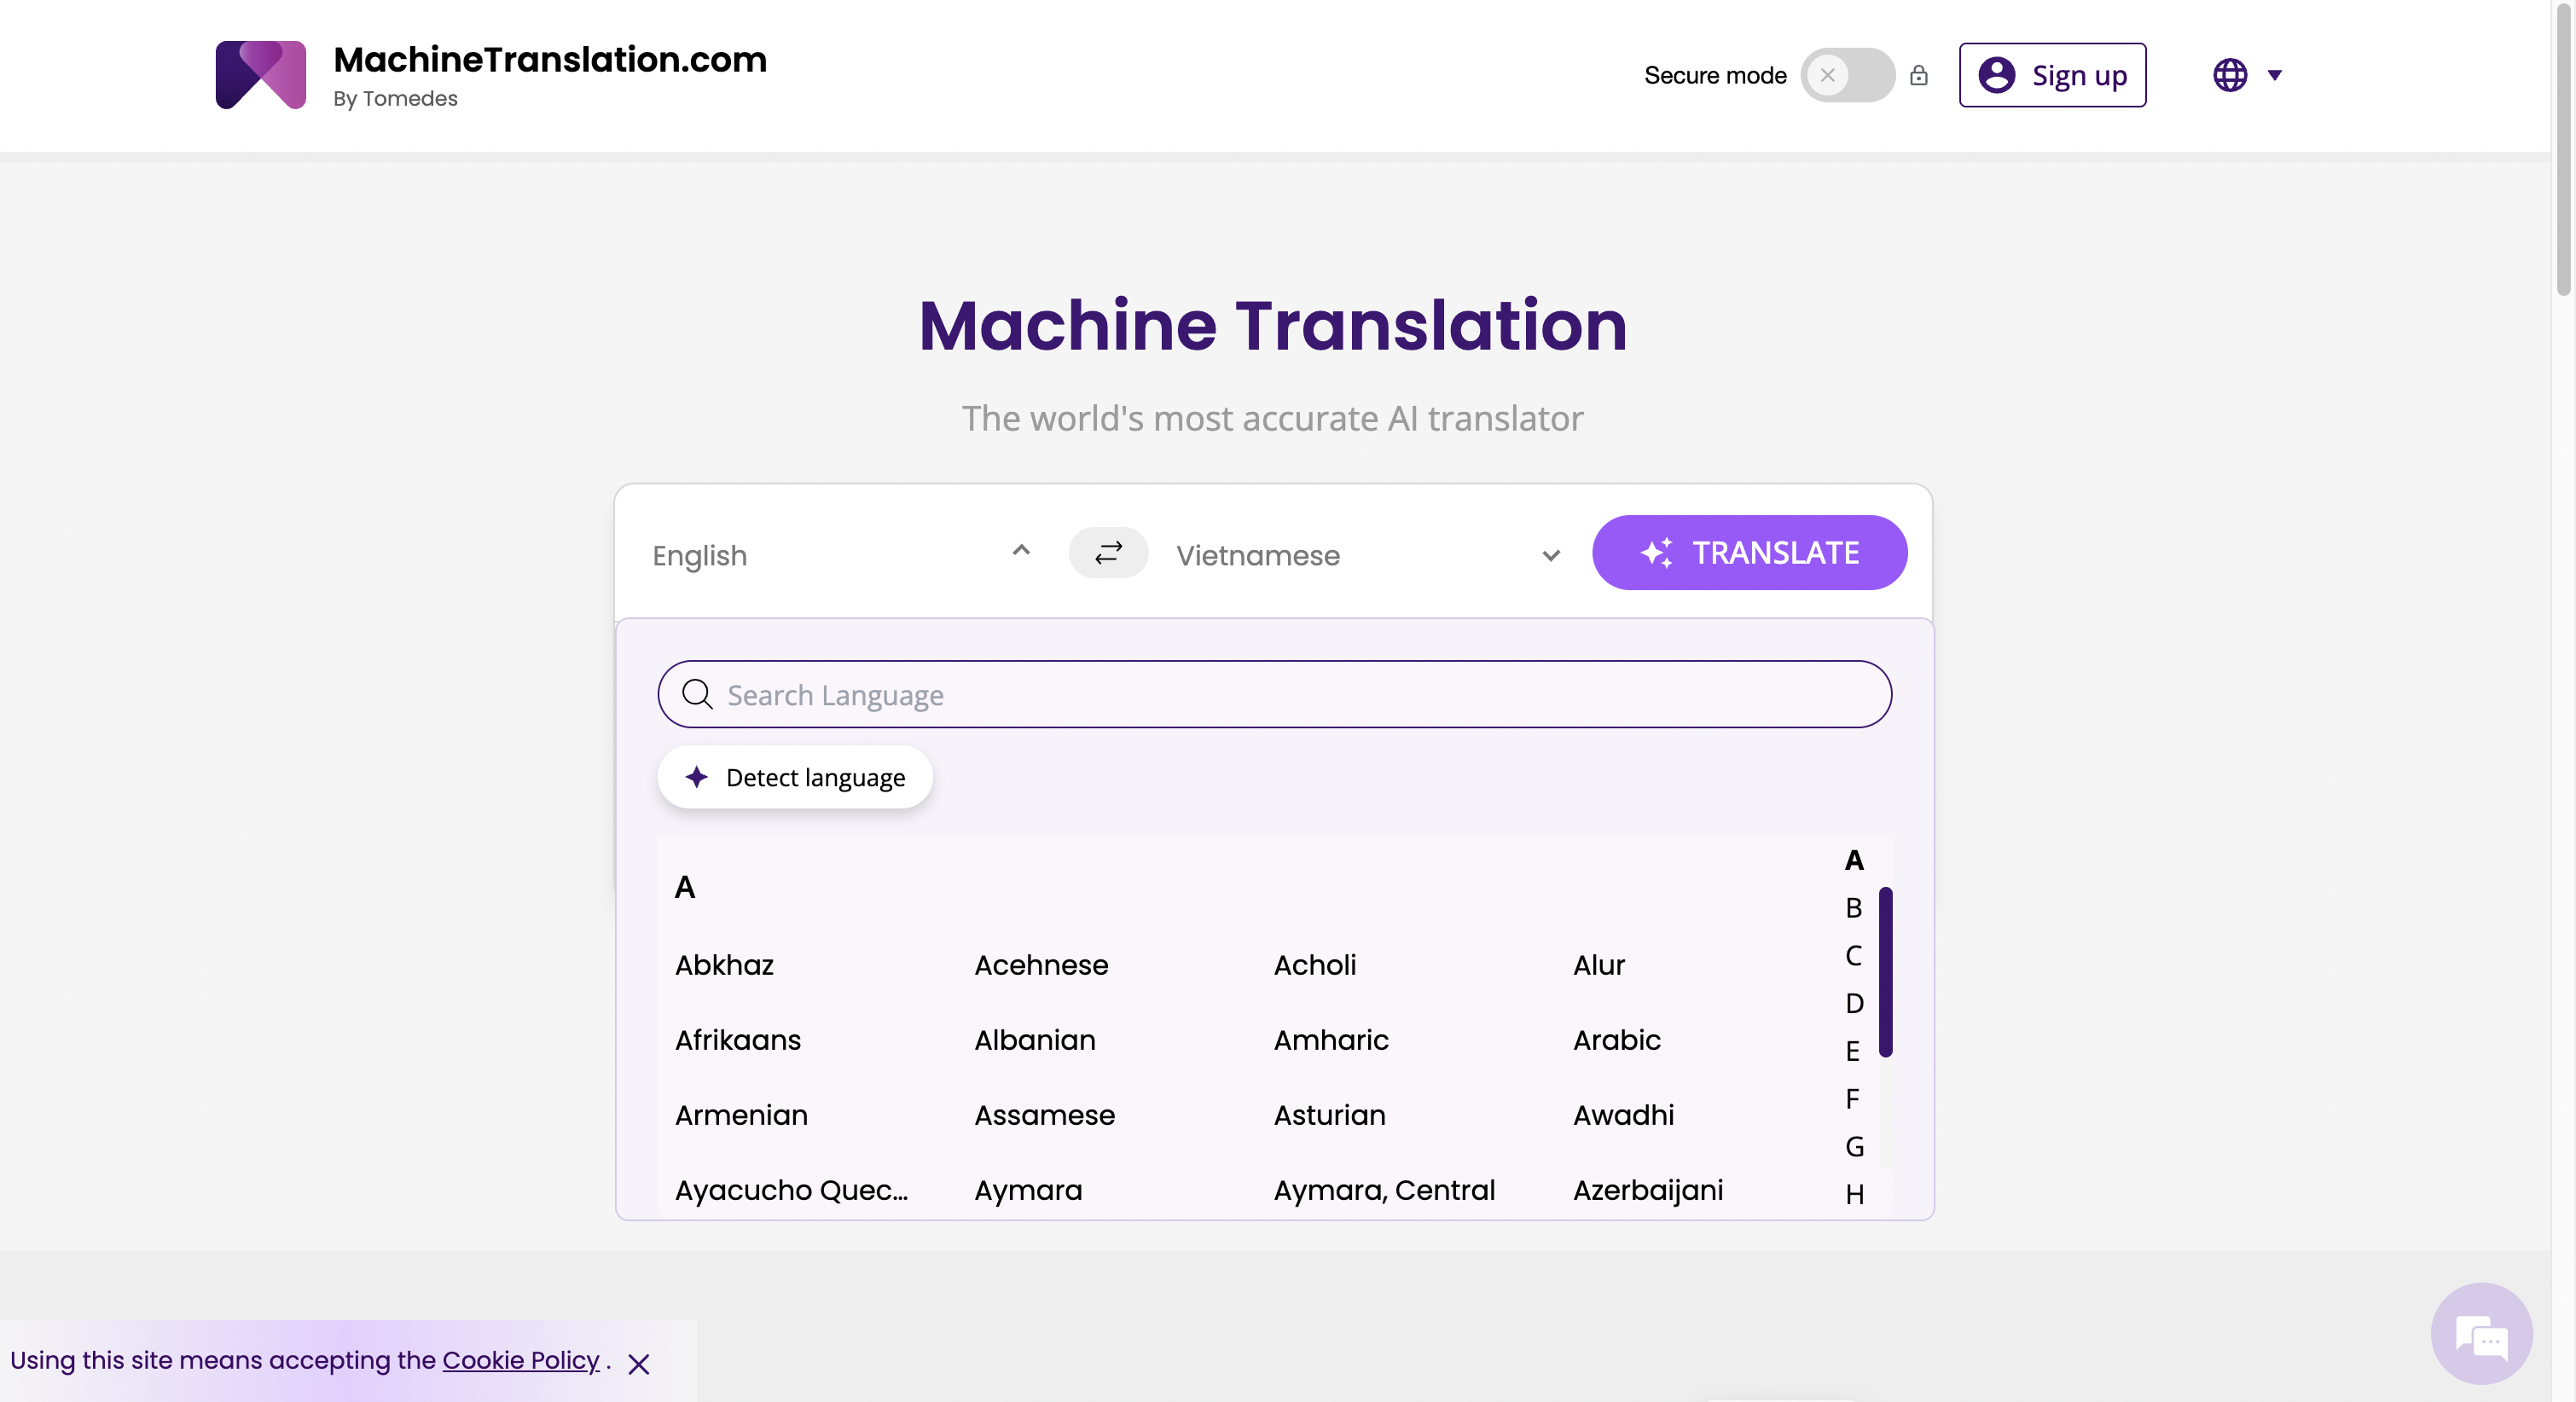
Task: Select Alur from the language list
Action: pos(1599,964)
